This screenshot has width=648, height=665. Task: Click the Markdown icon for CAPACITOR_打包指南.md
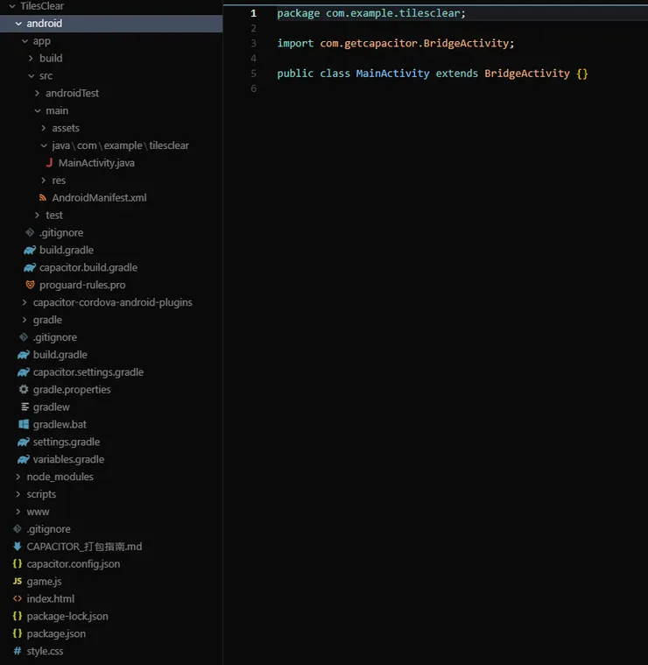click(18, 547)
